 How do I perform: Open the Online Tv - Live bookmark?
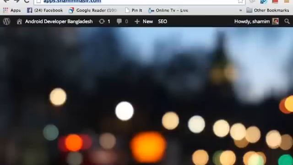point(168,10)
